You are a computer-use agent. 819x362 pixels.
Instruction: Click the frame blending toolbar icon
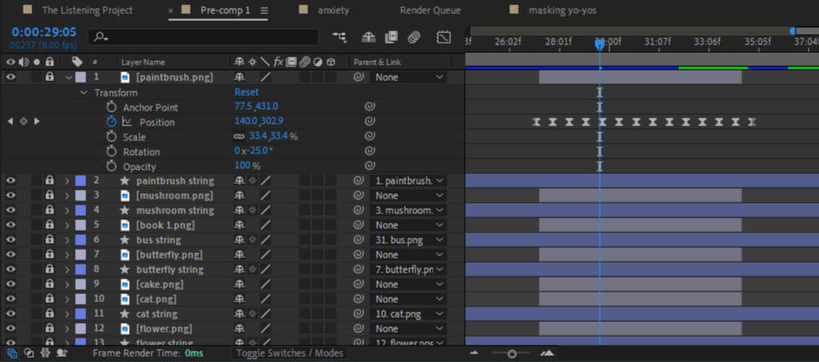[x=392, y=37]
